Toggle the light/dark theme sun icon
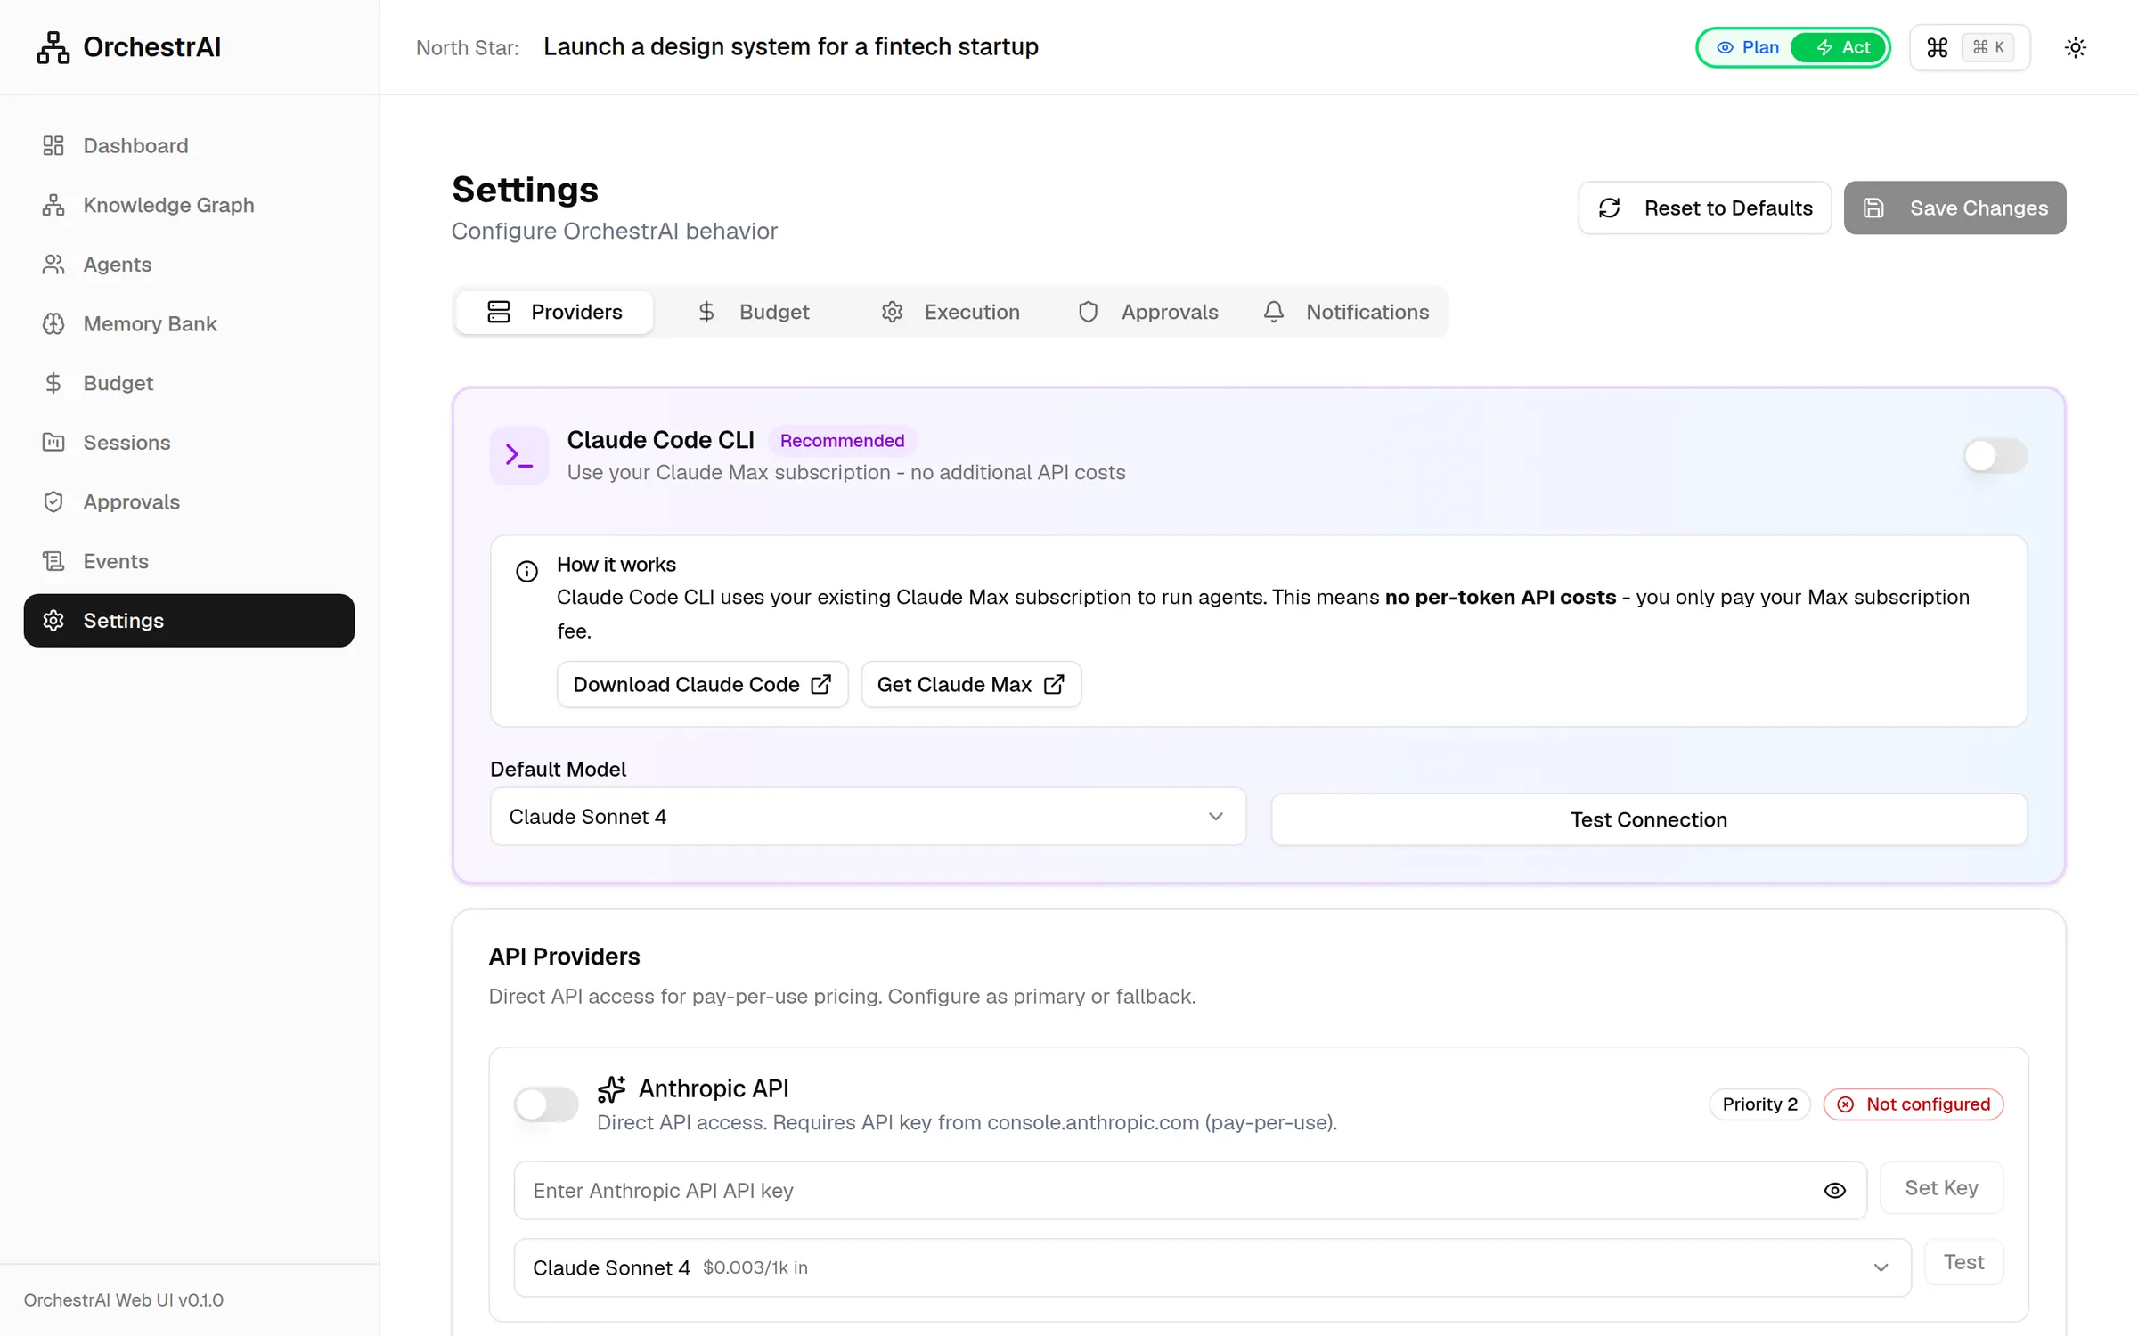The image size is (2138, 1336). click(2075, 47)
